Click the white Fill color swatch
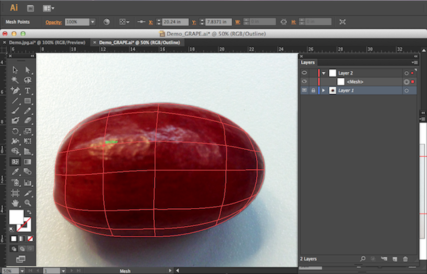This screenshot has height=274, width=427. point(16,217)
